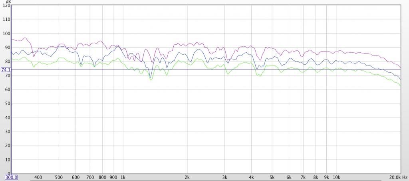Click the dB unit label above the axis
Viewport: 409px width, 181px height.
point(8,2)
